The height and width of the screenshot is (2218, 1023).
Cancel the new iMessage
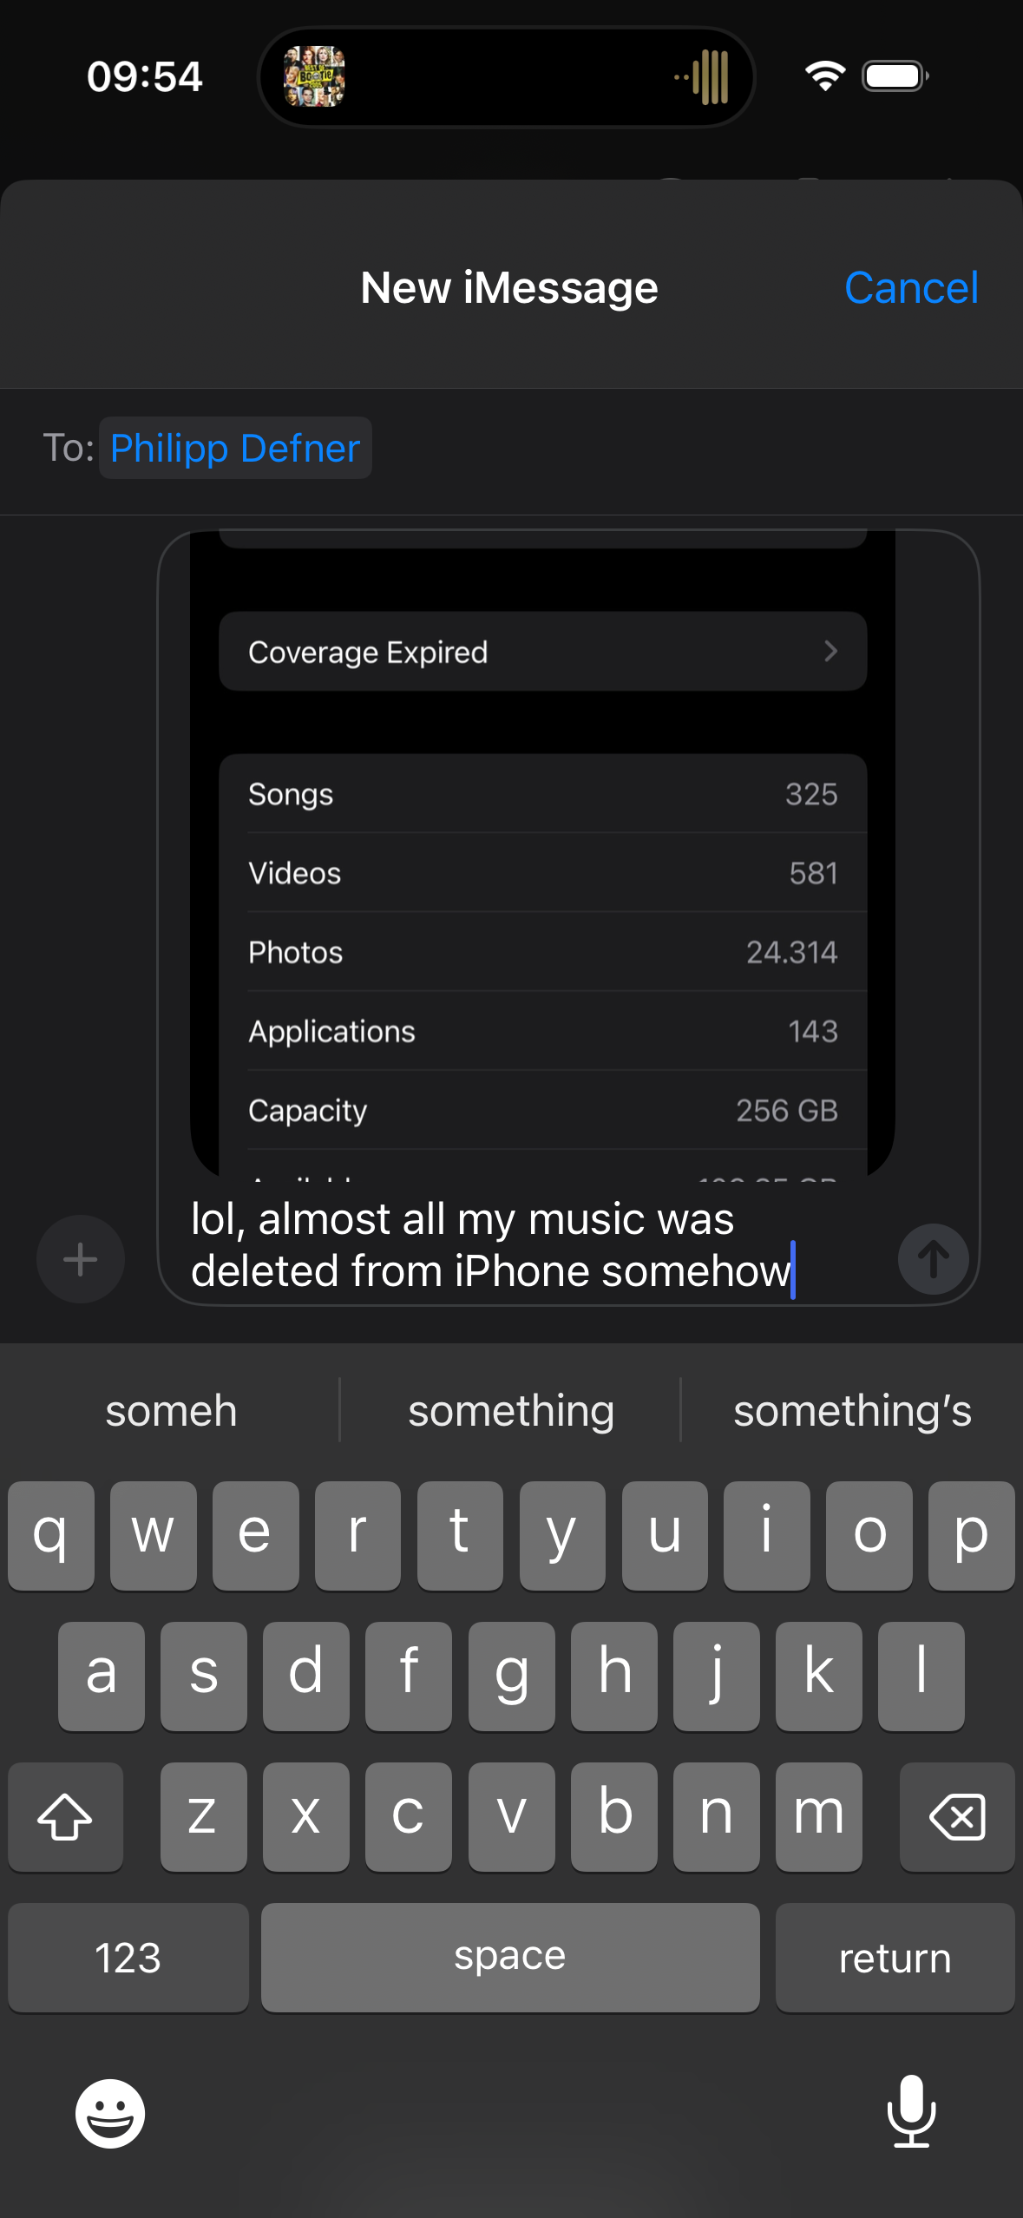coord(911,288)
